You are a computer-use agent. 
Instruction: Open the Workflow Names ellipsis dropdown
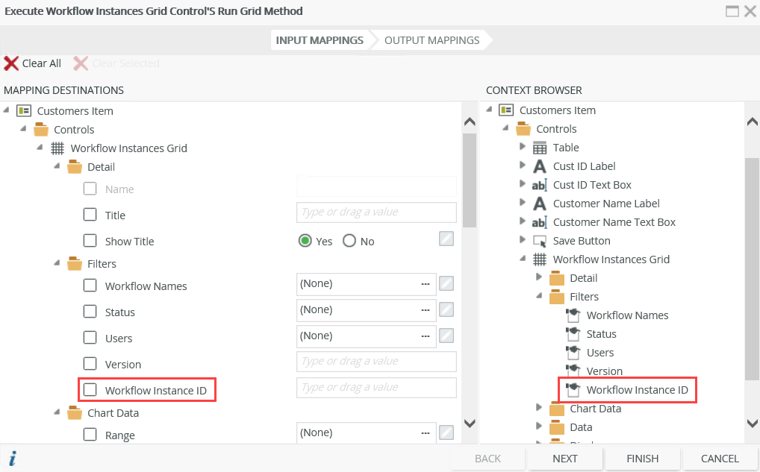click(x=426, y=283)
